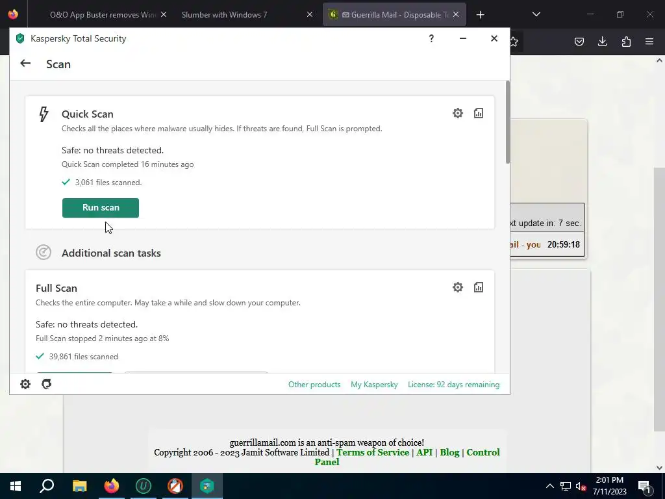Open a new Firefox tab

[x=480, y=15]
